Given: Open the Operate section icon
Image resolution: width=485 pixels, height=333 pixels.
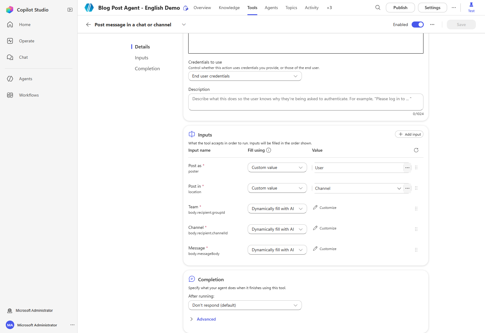Looking at the screenshot, I should 10,41.
